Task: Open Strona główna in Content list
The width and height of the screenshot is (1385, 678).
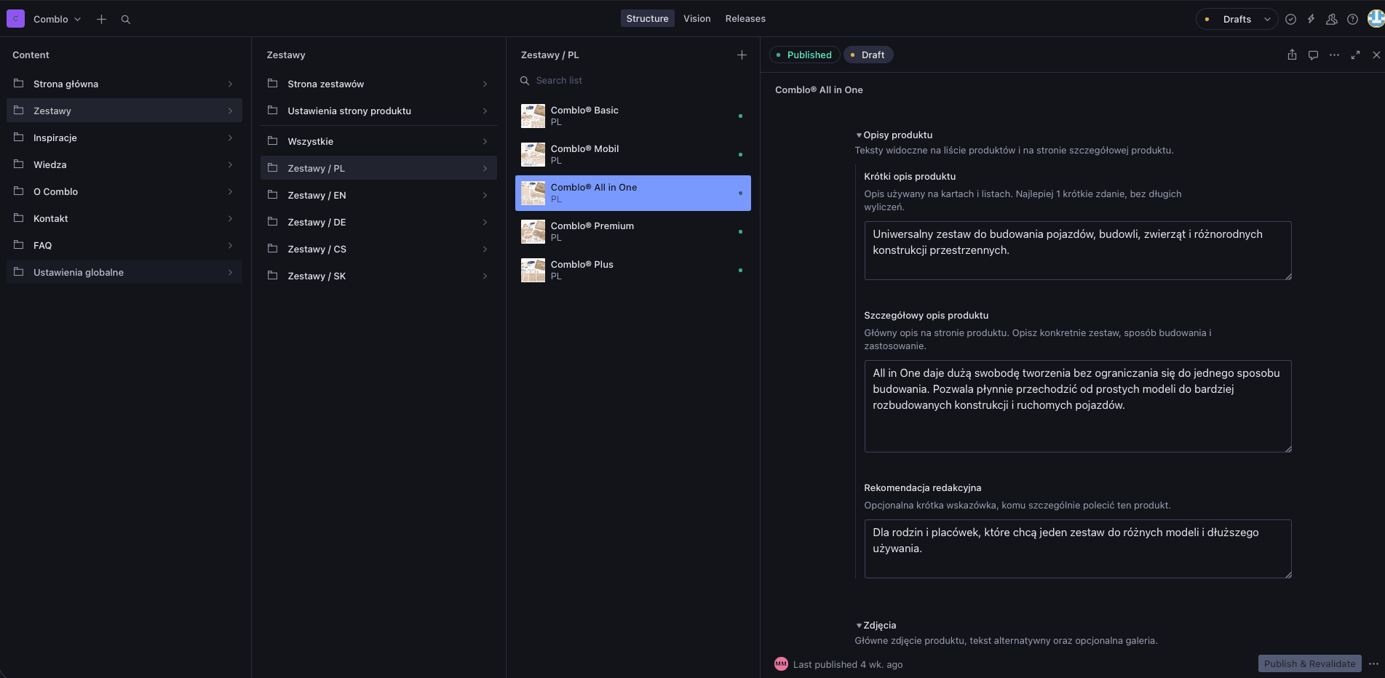Action: [124, 84]
